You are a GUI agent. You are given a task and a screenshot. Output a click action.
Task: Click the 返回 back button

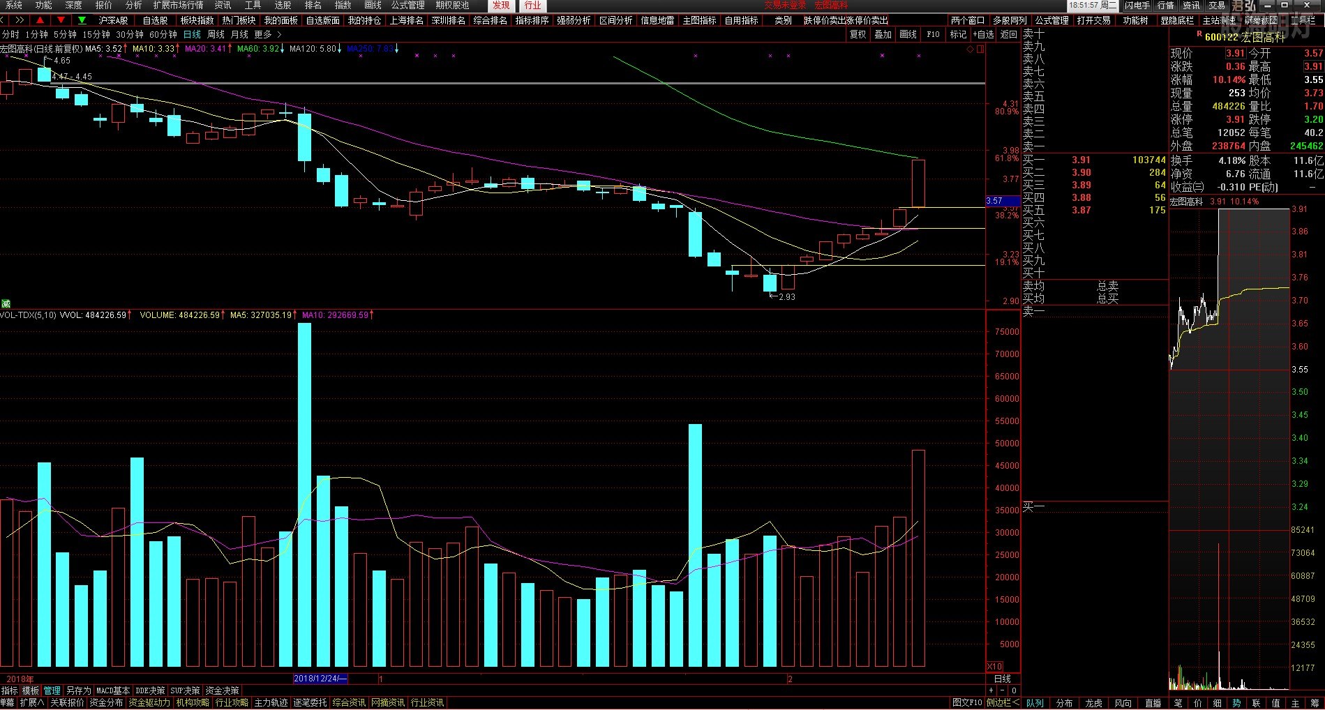1009,34
